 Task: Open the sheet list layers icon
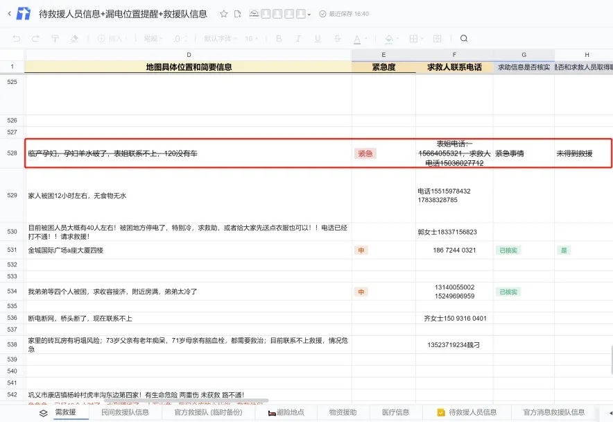[44, 412]
